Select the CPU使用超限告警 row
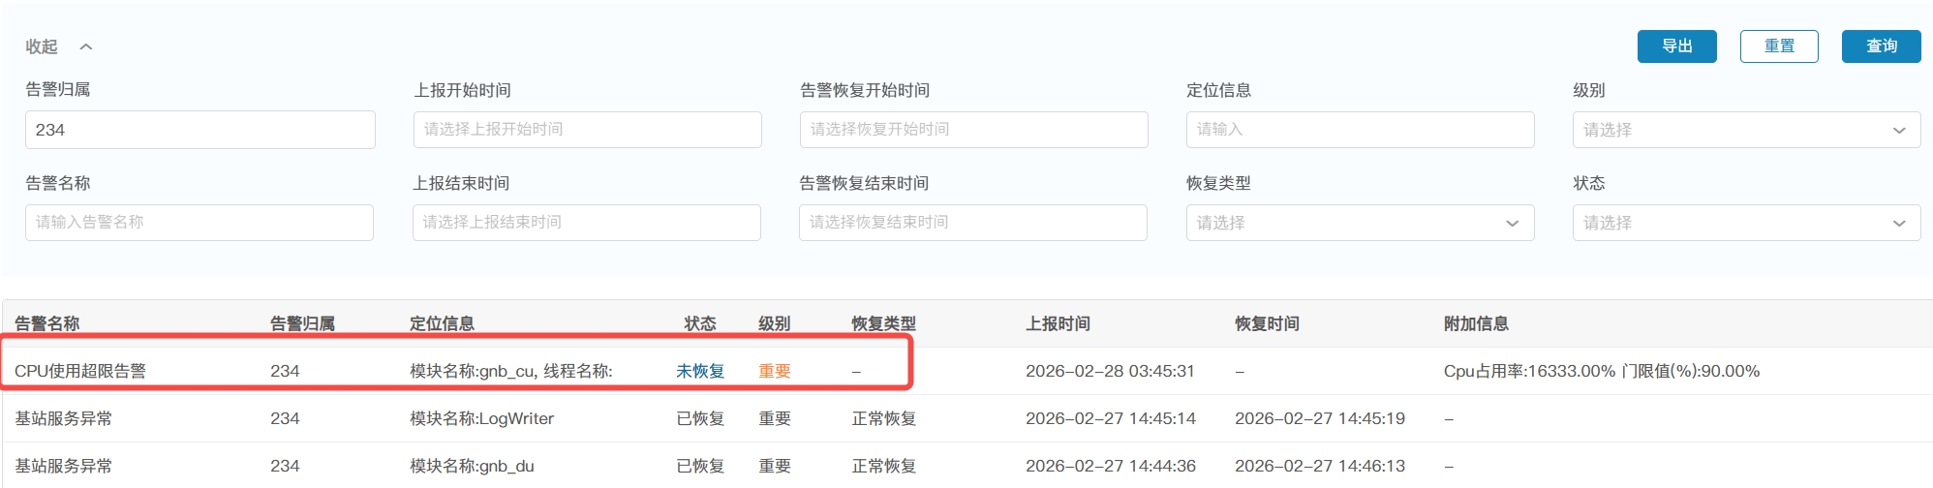Viewport: 1933px width, 488px height. pyautogui.click(x=80, y=371)
